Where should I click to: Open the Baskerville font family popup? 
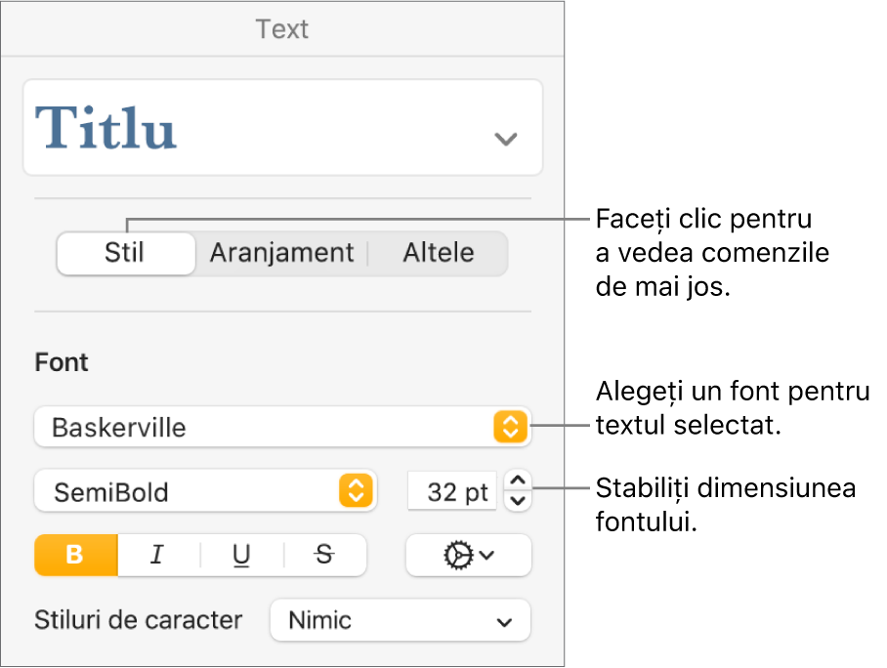point(283,427)
